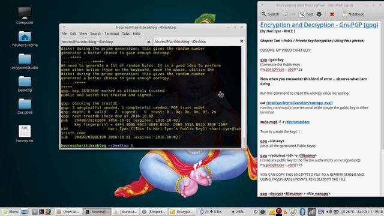The height and width of the screenshot is (216, 384).
Task: Click the Bluetooth tray icon
Action: click(x=302, y=212)
